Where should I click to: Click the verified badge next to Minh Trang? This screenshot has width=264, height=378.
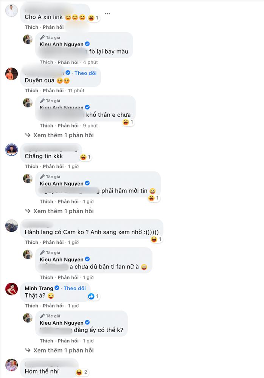[57, 288]
